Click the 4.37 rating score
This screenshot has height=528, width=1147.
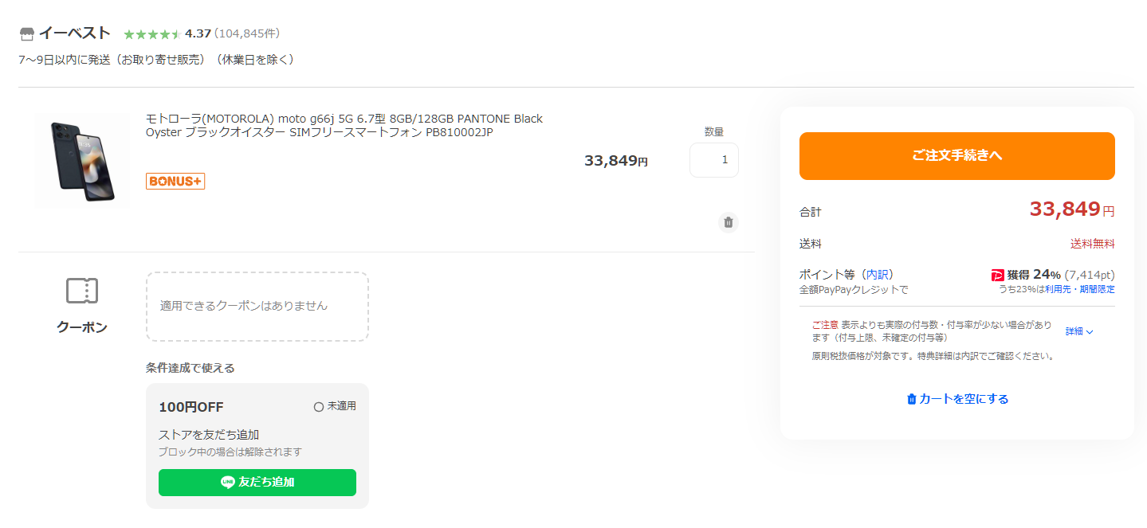198,33
